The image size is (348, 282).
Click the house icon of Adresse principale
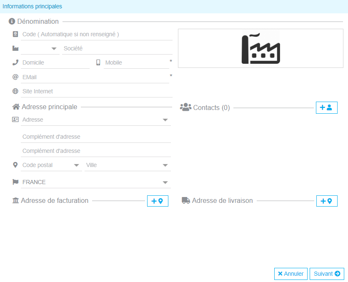point(16,107)
